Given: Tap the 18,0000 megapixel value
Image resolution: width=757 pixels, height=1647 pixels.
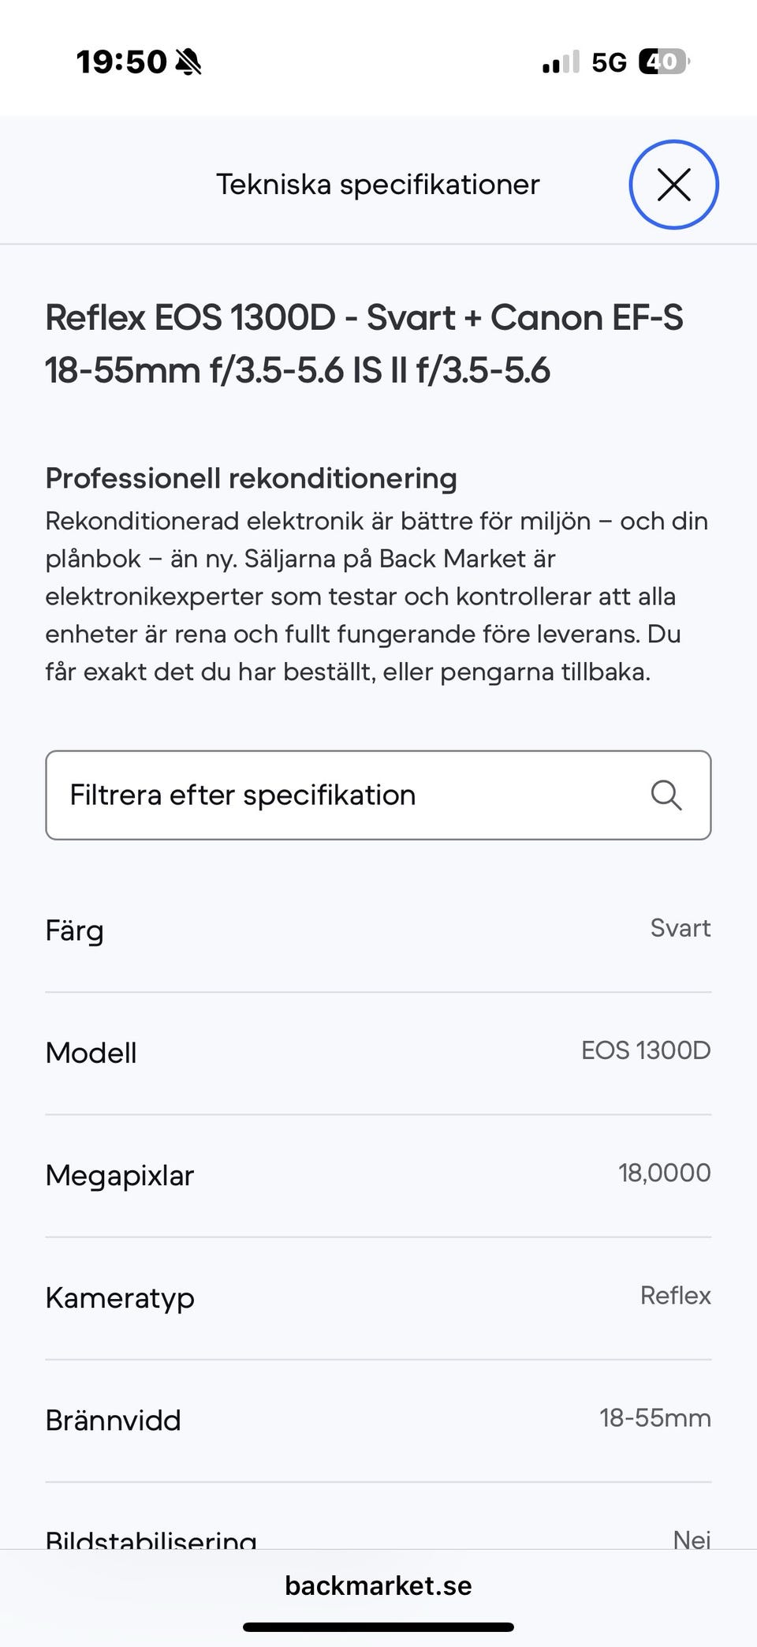Looking at the screenshot, I should [x=664, y=1173].
